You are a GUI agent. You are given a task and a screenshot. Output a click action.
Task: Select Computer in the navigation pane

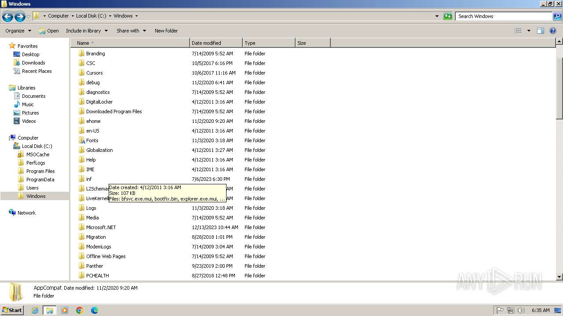click(x=28, y=138)
